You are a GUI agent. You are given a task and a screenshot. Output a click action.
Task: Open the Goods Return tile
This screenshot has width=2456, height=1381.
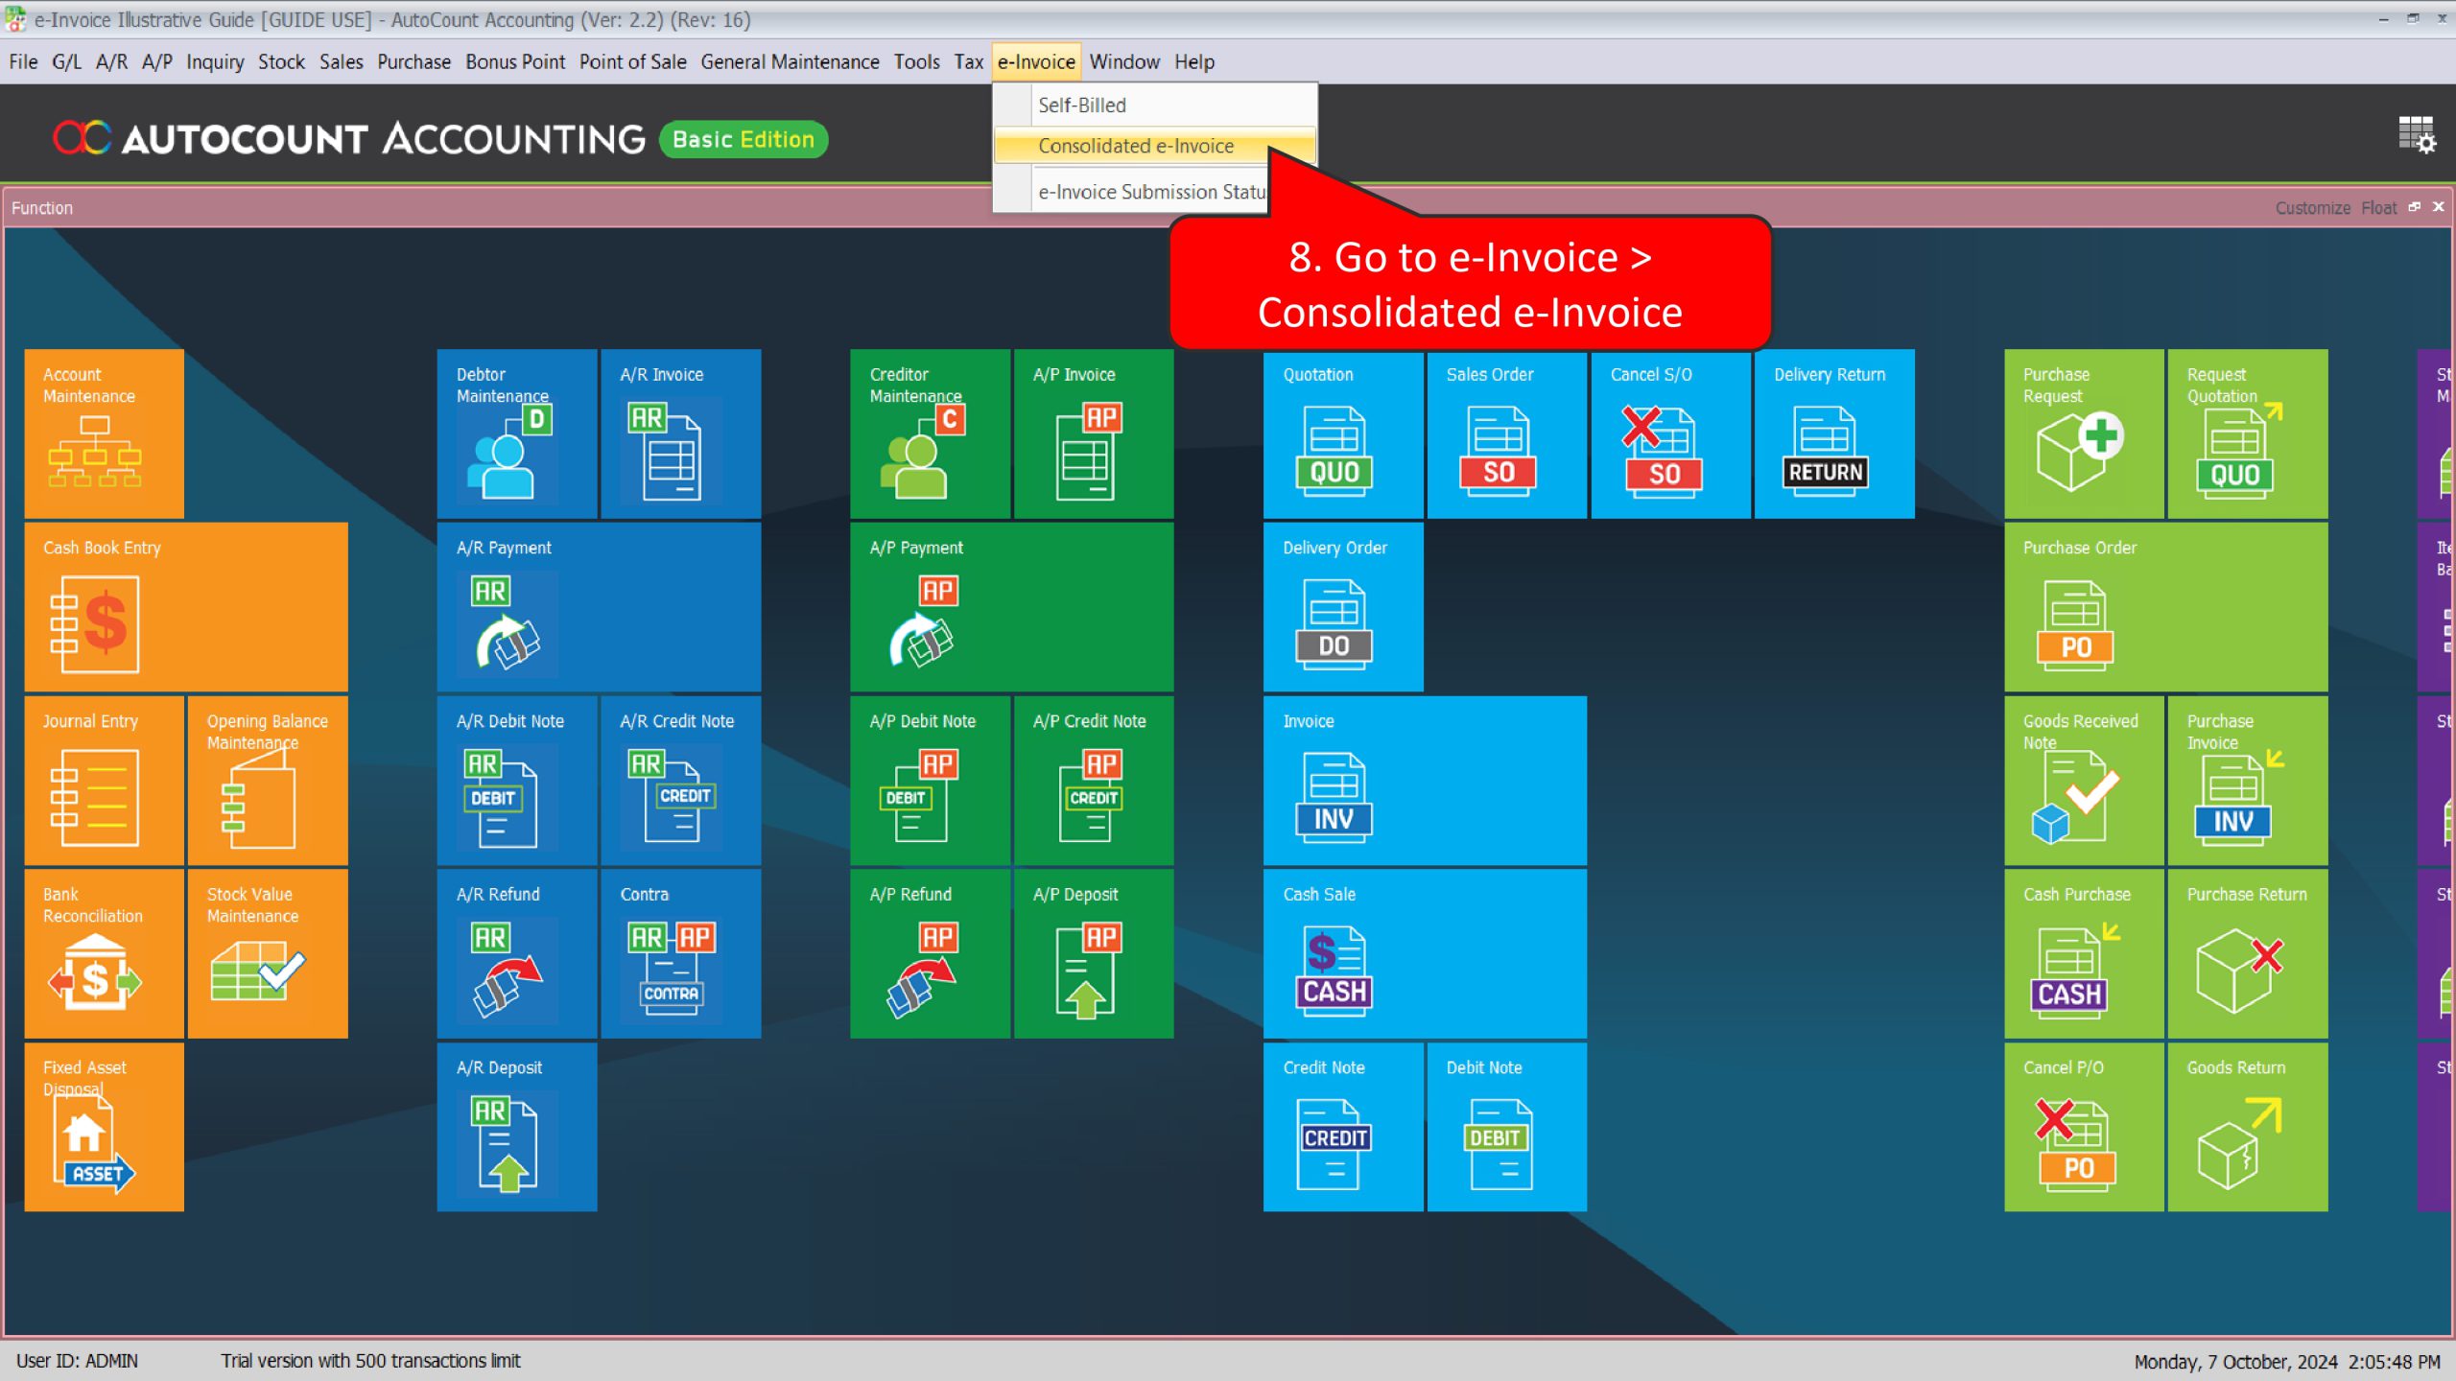[x=2248, y=1127]
